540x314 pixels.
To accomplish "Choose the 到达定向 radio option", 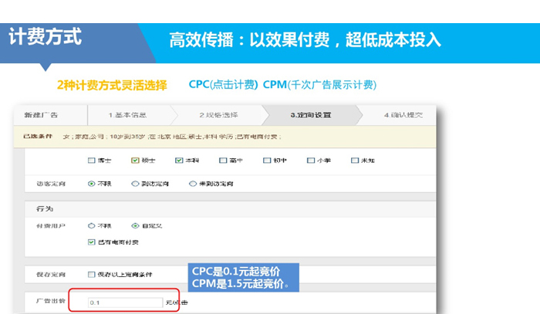I will 135,184.
